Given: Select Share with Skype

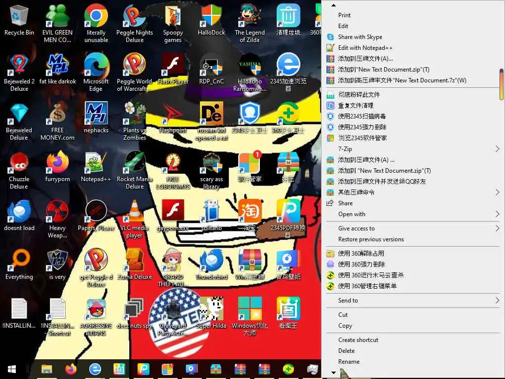Looking at the screenshot, I should tap(412, 37).
